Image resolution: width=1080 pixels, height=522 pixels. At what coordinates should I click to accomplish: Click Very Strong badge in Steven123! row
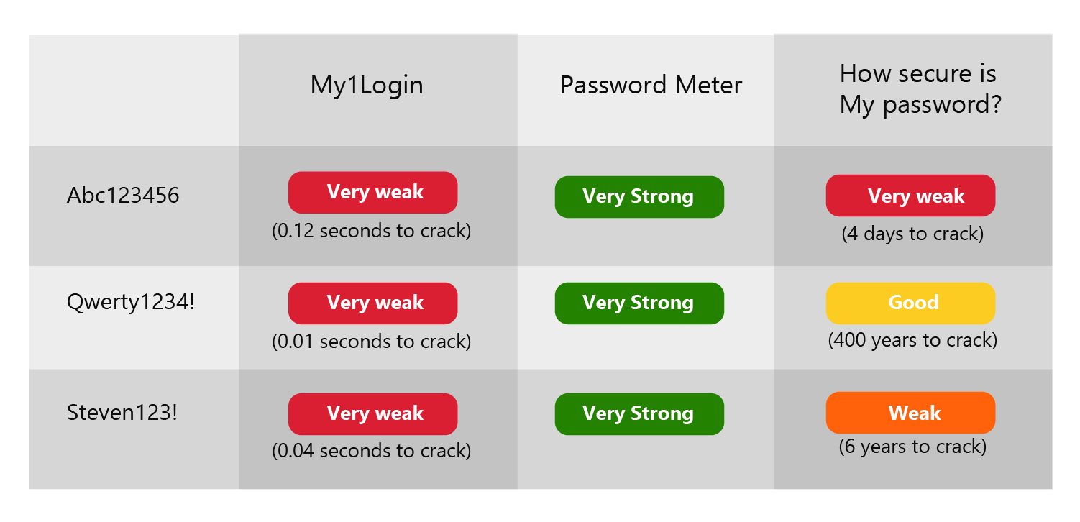pos(639,413)
